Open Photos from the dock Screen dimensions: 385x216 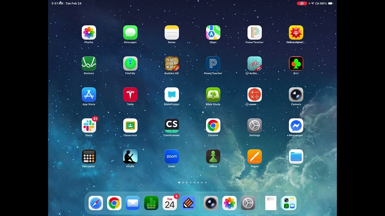coord(229,203)
